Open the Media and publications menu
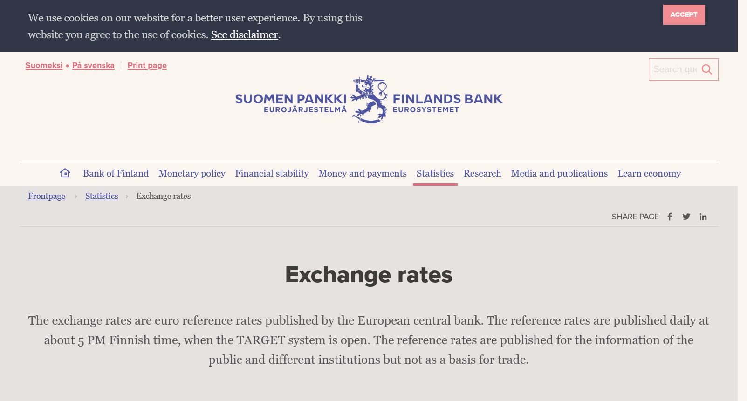Viewport: 747px width, 401px height. pyautogui.click(x=559, y=173)
